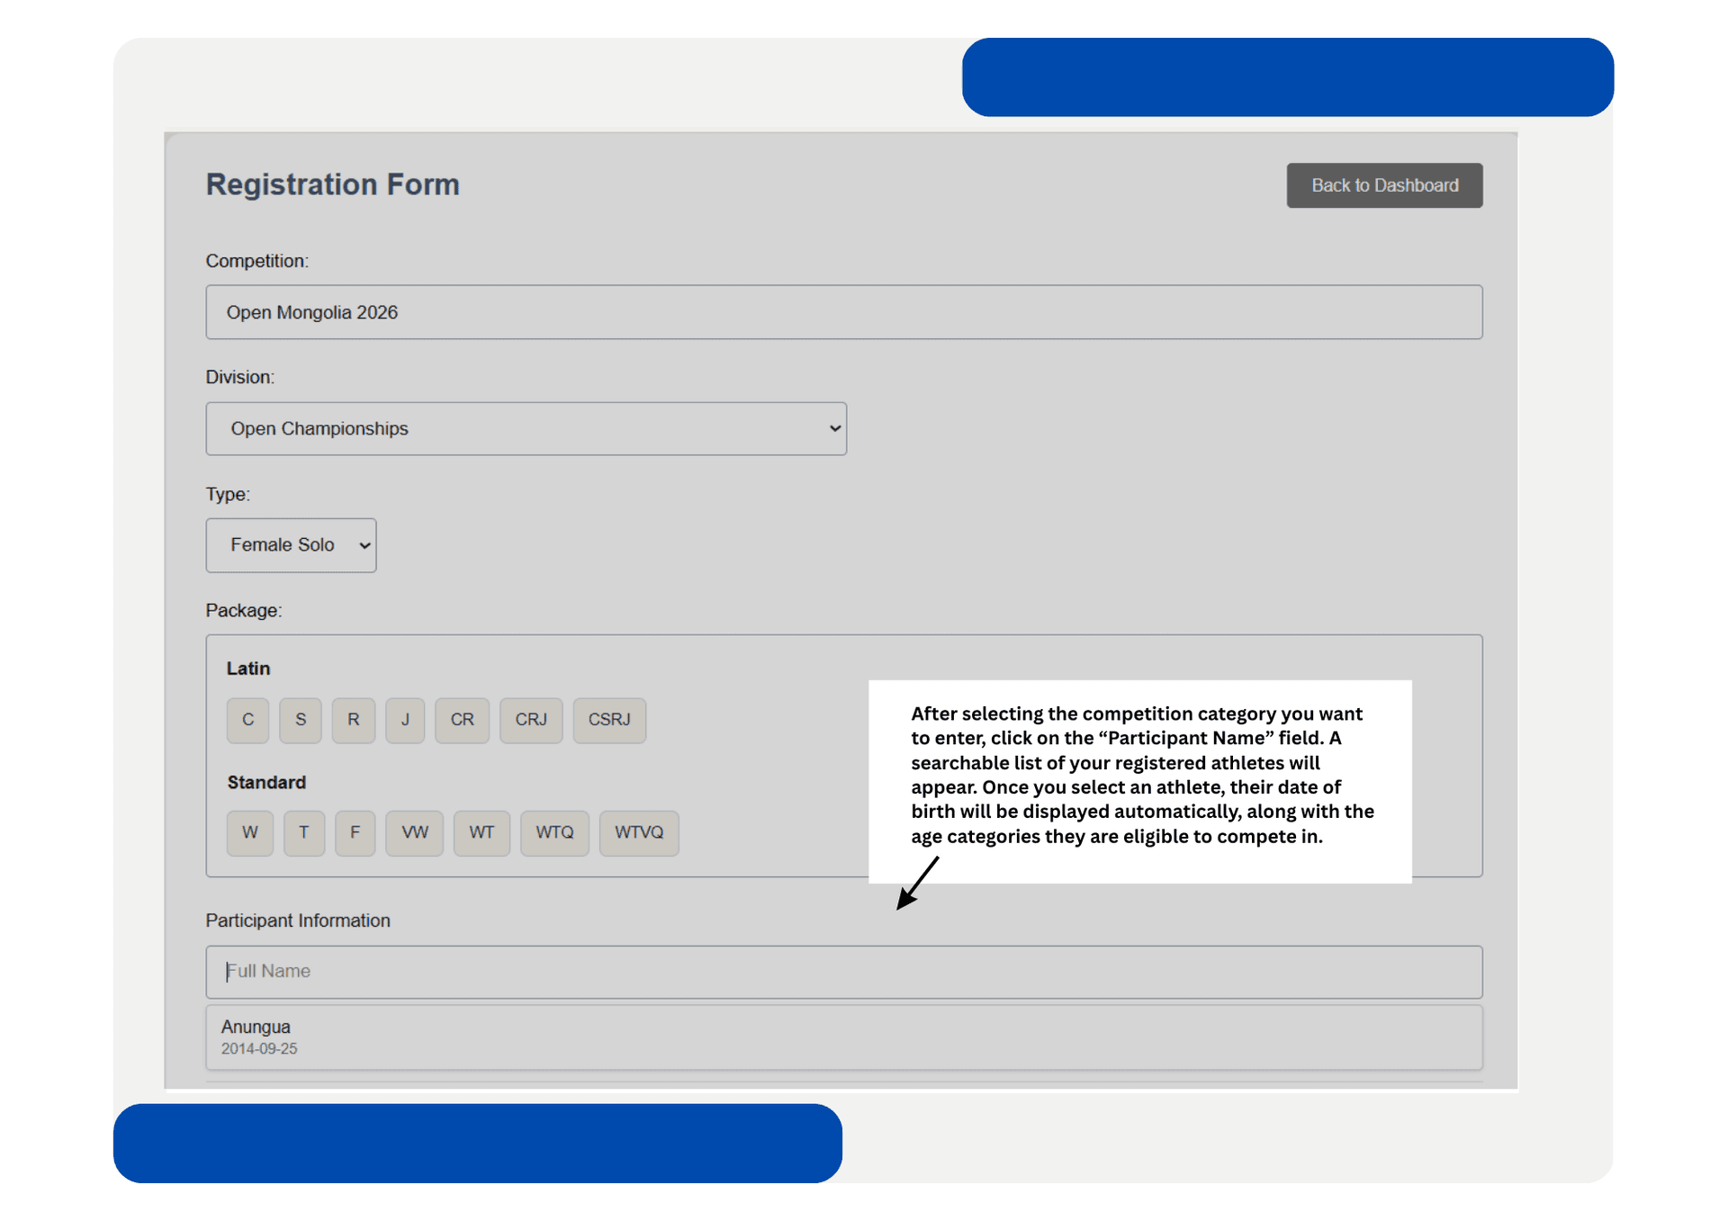Click the Standard section heading
The width and height of the screenshot is (1728, 1221).
click(266, 783)
